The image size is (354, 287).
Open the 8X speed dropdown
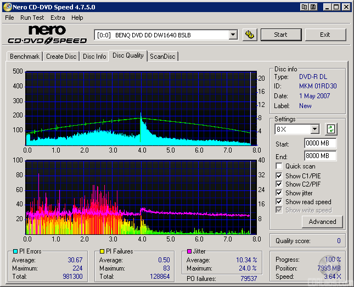tap(314, 130)
